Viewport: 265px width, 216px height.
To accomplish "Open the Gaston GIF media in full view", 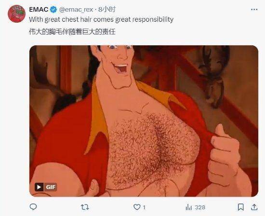I will coord(144,121).
